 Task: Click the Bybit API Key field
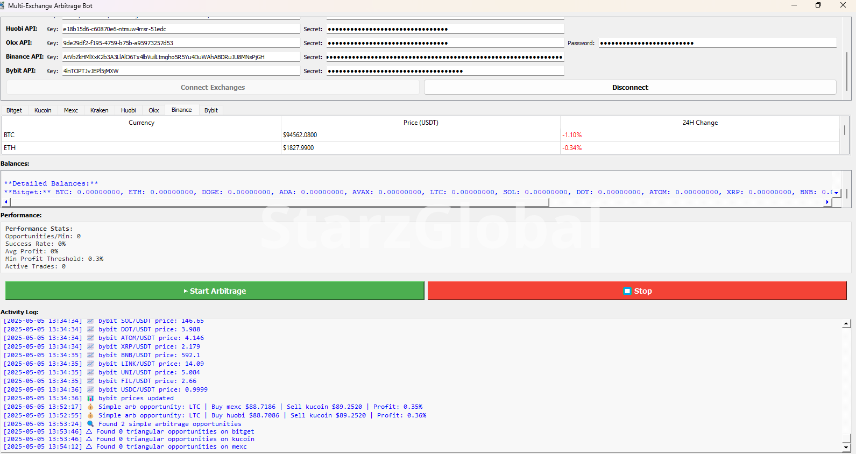(181, 71)
